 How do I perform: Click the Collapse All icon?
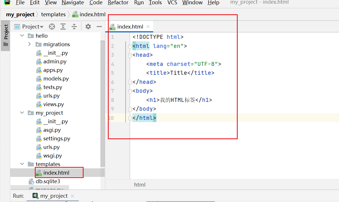pos(74,27)
